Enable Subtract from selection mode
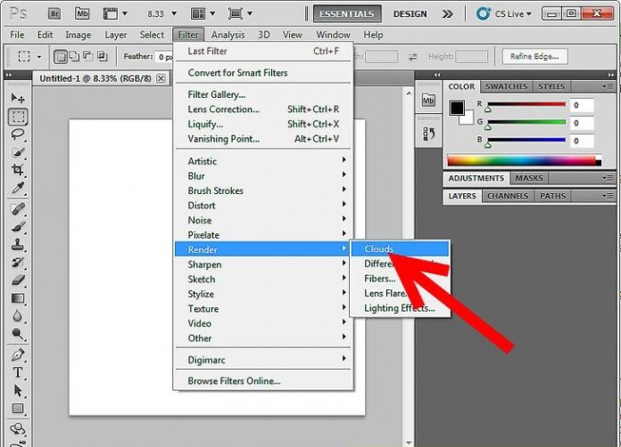The image size is (621, 447). coord(89,57)
